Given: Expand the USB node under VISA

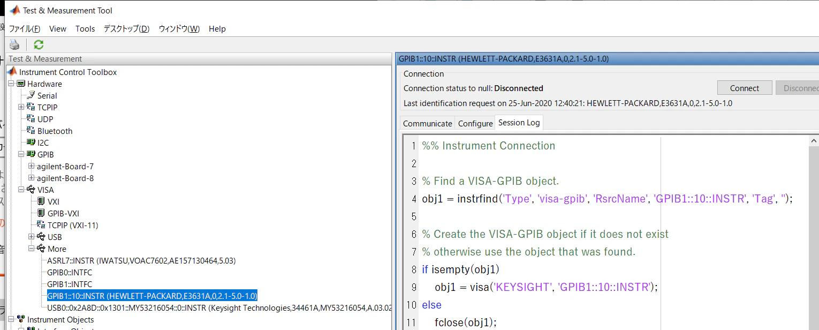Looking at the screenshot, I should [x=32, y=237].
